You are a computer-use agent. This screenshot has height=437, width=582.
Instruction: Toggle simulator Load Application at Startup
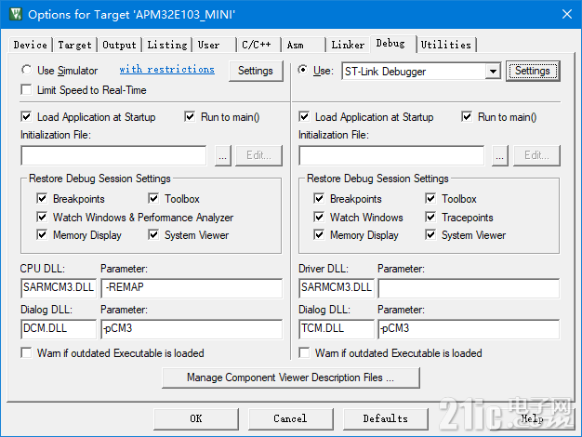(26, 116)
